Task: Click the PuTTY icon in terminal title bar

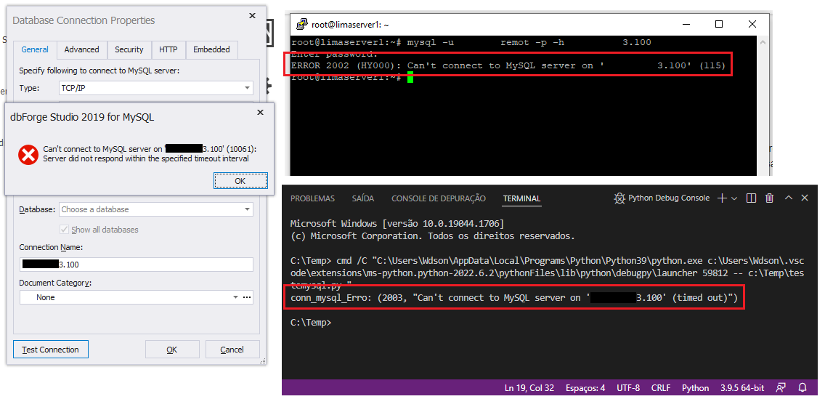Action: [301, 24]
